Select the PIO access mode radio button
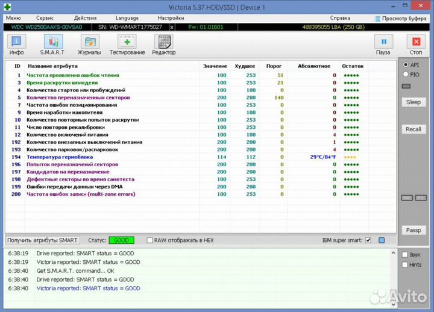The height and width of the screenshot is (312, 434). click(406, 74)
